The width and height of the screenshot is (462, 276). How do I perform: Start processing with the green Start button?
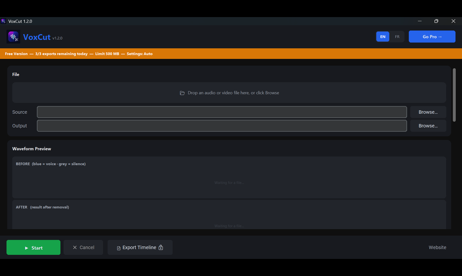pyautogui.click(x=33, y=247)
